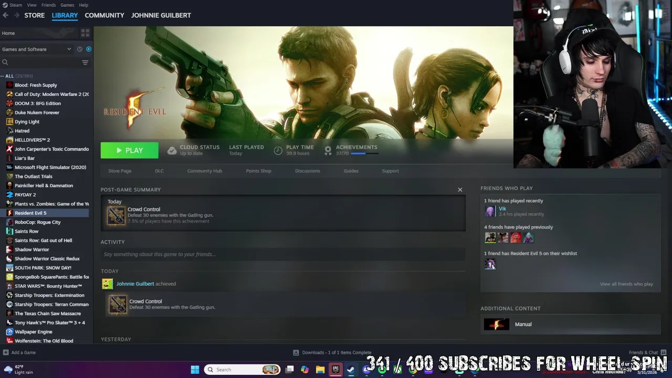Select Blood: Fresh Supply in library
The width and height of the screenshot is (672, 378).
tap(36, 85)
